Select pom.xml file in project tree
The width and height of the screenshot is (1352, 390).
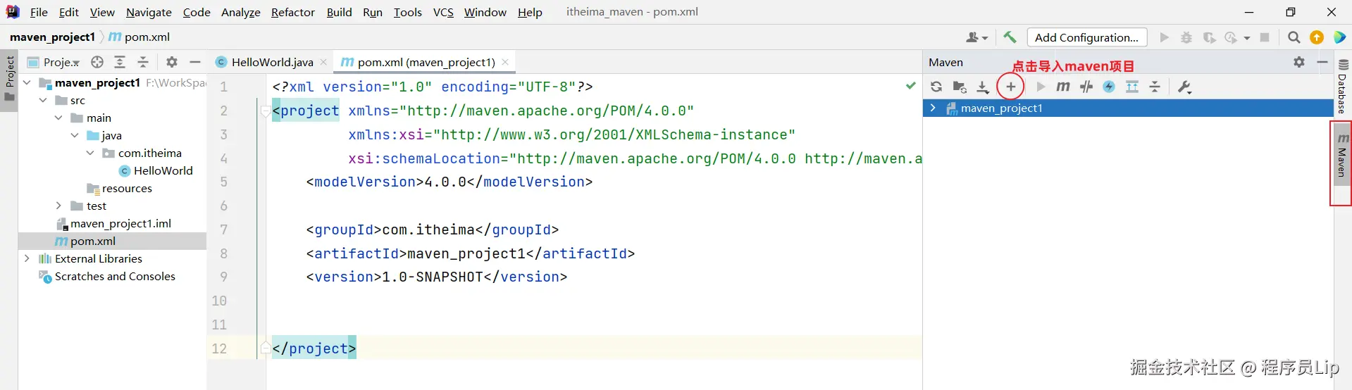tap(92, 241)
